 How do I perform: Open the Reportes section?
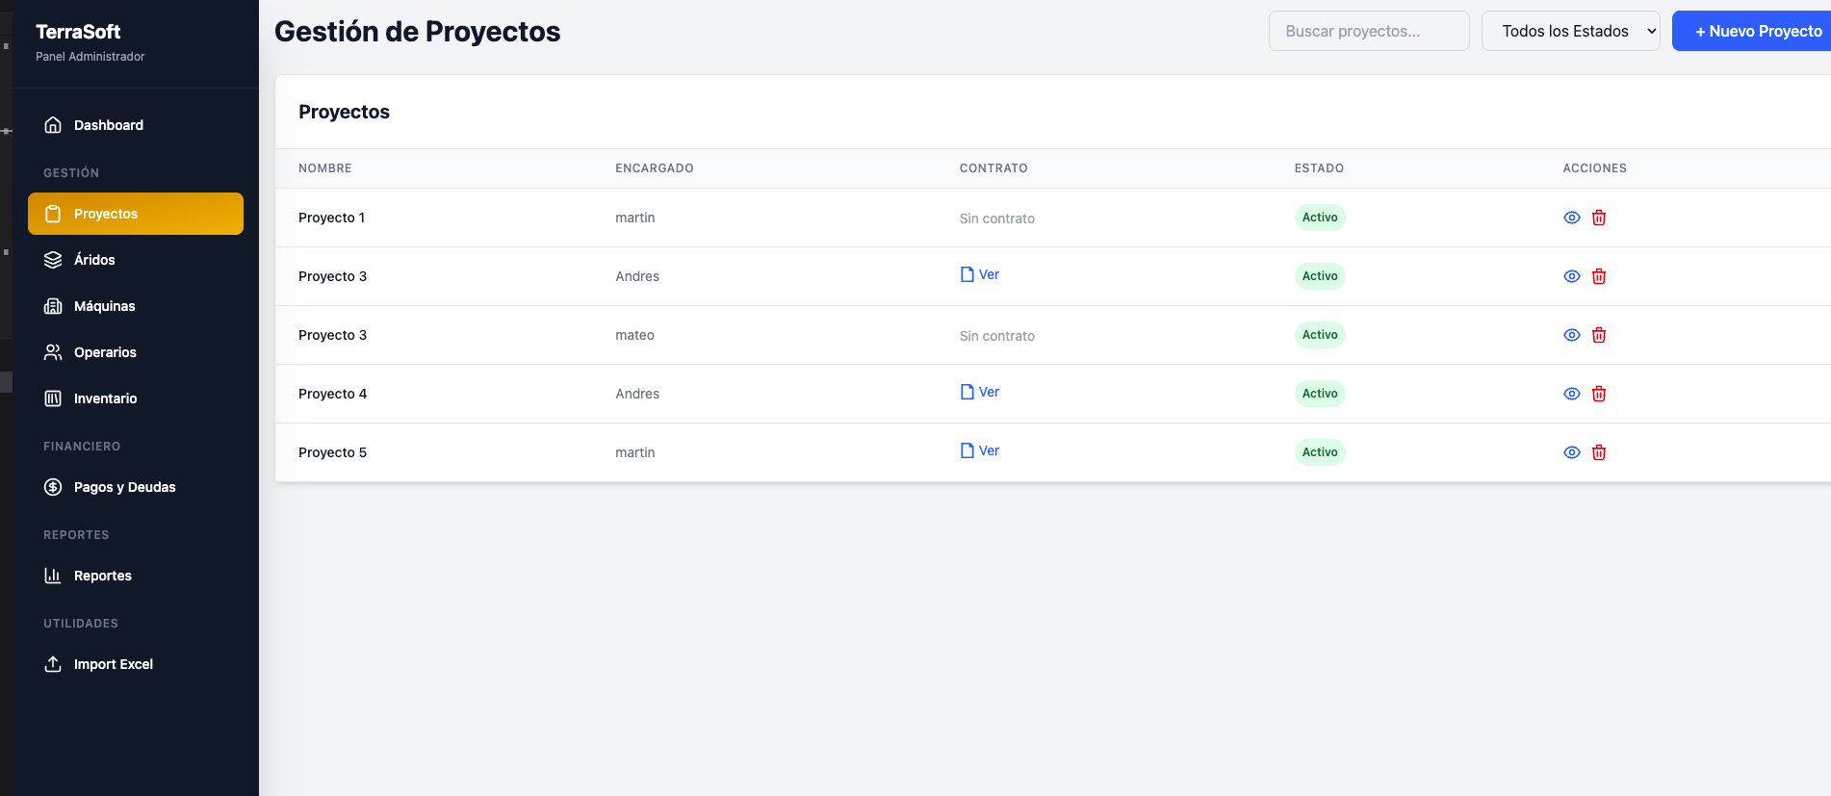coord(102,576)
